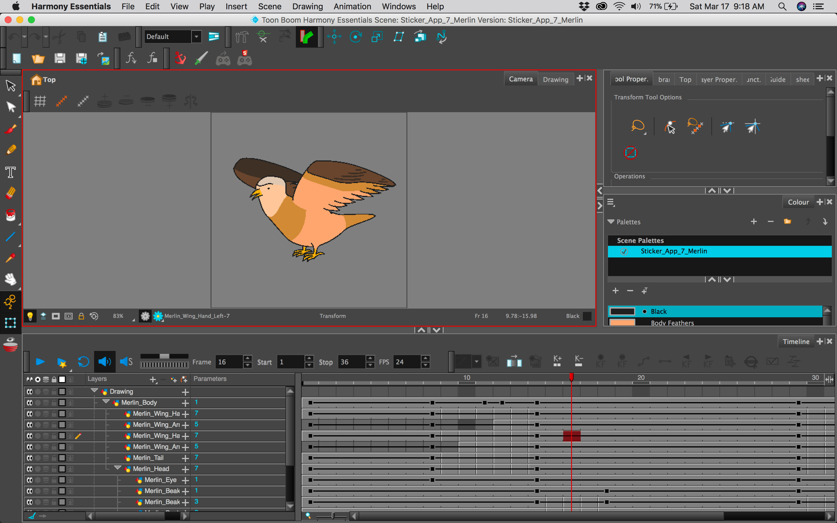Switch to the Drawing view tab
Screen dimensions: 837x523
point(555,79)
